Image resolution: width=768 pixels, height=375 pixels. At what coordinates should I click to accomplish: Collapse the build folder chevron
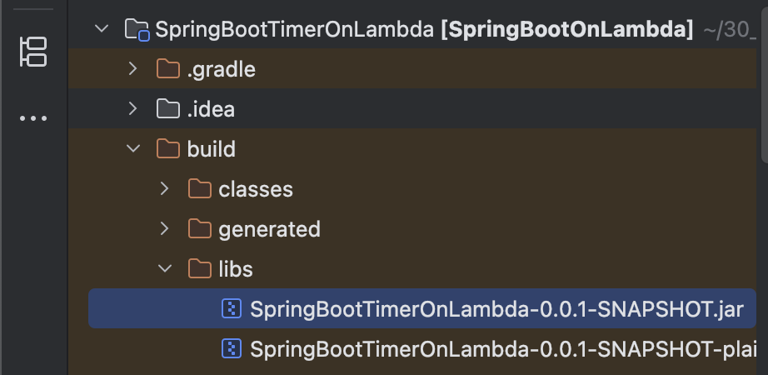[x=133, y=148]
